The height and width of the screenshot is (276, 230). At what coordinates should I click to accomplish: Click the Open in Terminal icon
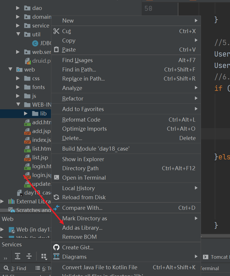coord(56,177)
